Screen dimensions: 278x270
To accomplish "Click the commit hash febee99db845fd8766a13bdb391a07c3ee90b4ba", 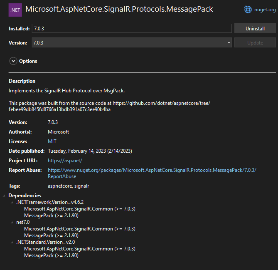I will coord(59,109).
